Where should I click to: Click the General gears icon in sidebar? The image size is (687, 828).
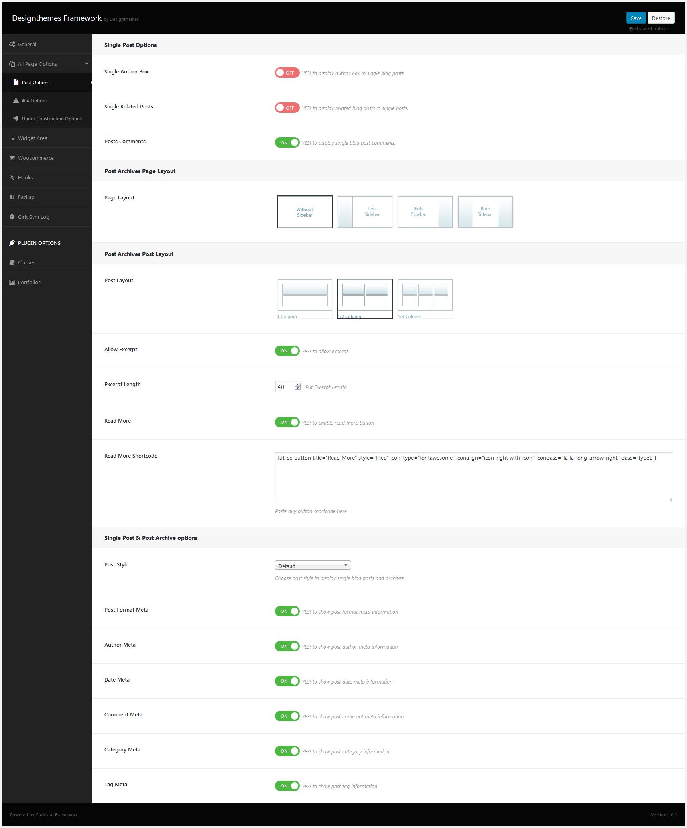pos(12,44)
